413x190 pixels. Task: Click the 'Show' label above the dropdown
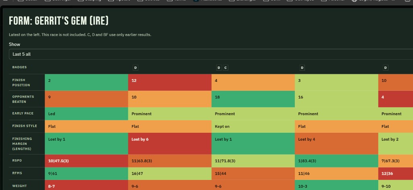[15, 44]
